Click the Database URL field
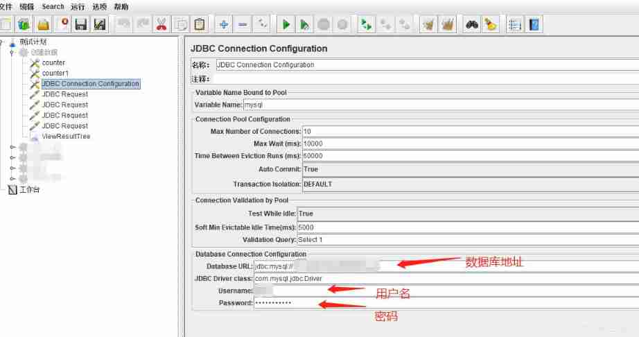This screenshot has width=639, height=337. click(446, 266)
